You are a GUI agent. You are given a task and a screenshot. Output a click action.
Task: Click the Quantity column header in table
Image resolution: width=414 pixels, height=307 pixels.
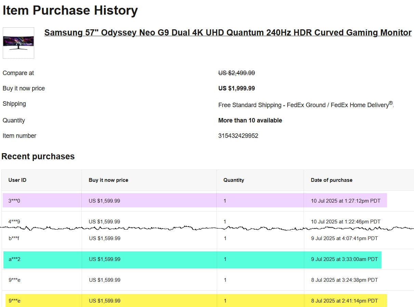pos(233,180)
